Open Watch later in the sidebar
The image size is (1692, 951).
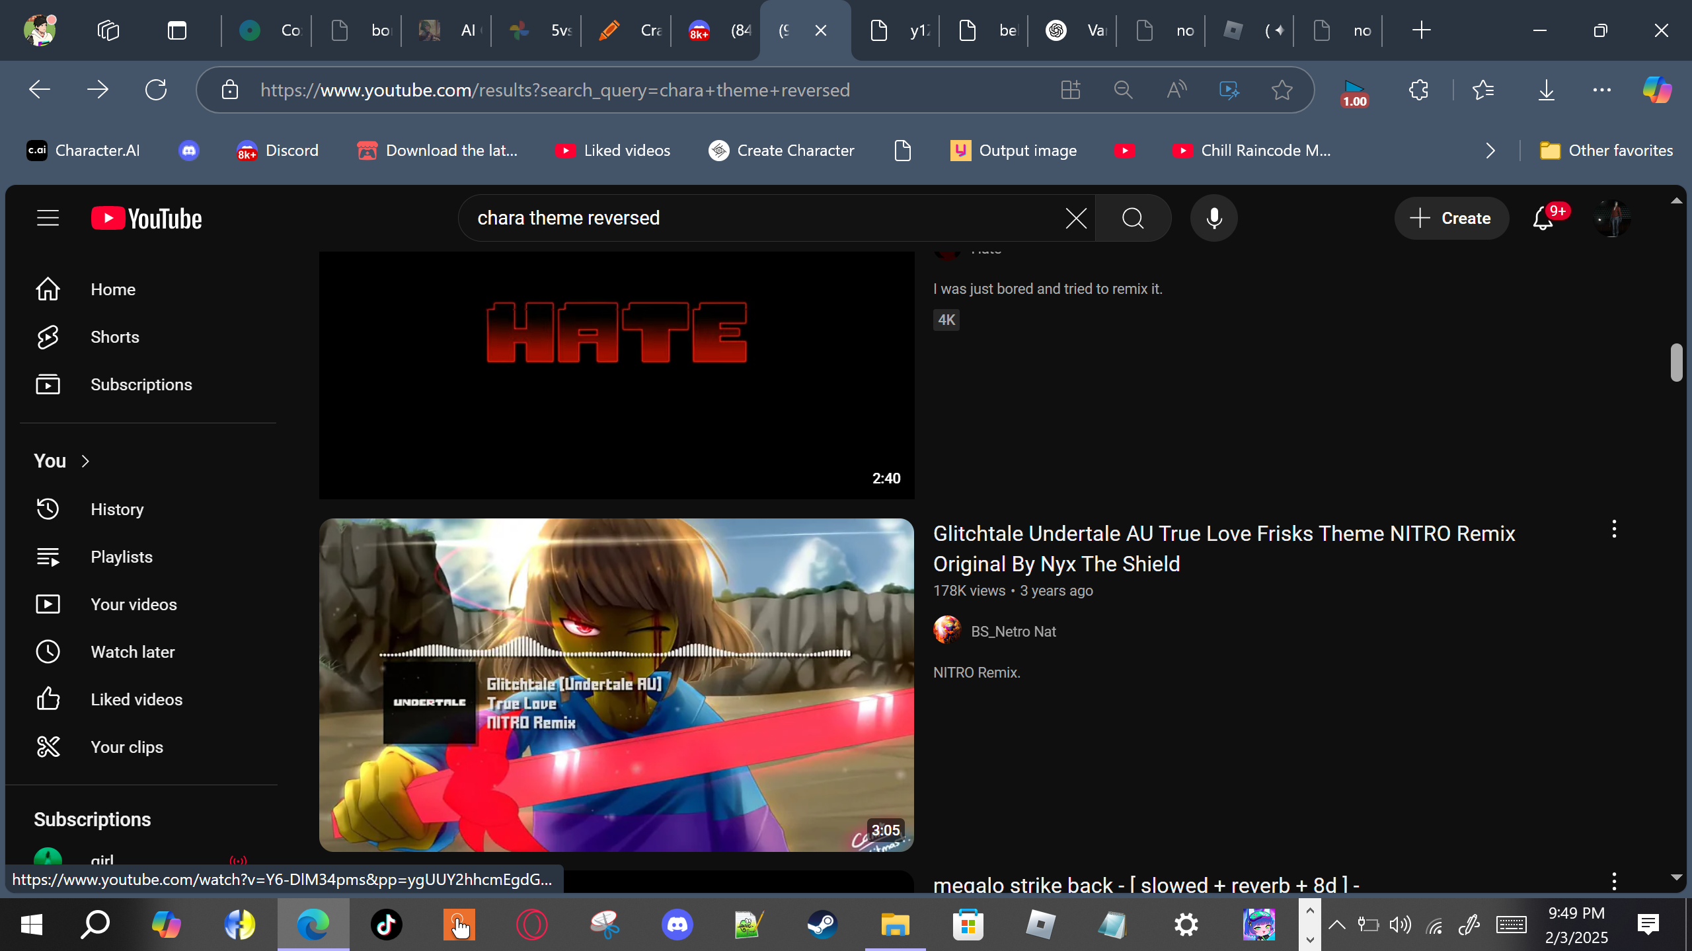pyautogui.click(x=148, y=652)
